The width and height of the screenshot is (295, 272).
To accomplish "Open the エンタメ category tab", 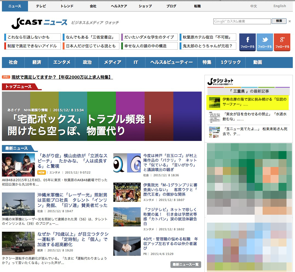I will pos(62,63).
